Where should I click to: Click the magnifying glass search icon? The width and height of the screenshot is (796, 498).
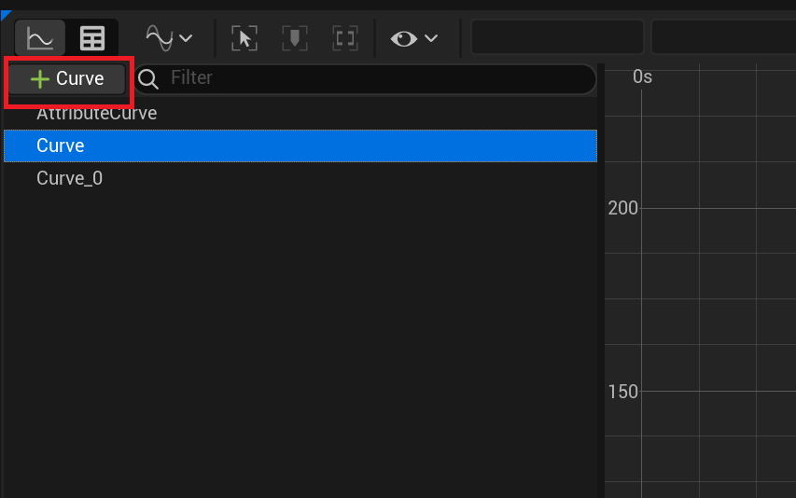[149, 78]
